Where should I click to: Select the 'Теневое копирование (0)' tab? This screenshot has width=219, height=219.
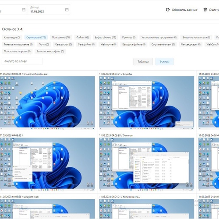coord(18,44)
